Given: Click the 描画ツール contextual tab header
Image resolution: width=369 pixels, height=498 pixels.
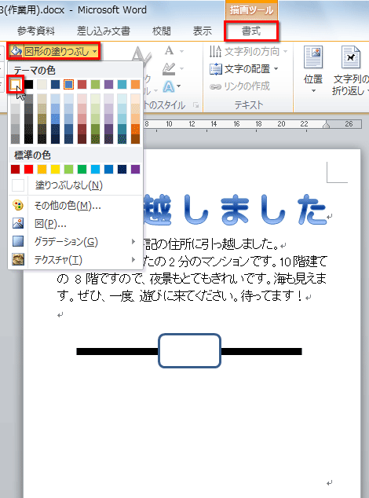Looking at the screenshot, I should click(x=251, y=10).
